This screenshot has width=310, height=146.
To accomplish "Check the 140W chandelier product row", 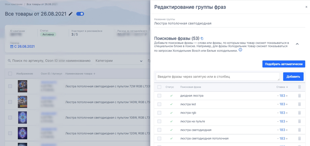I will click(10, 102).
